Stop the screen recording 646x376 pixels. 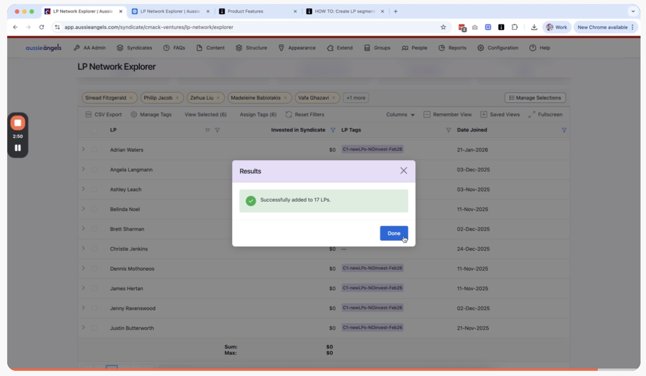[18, 123]
